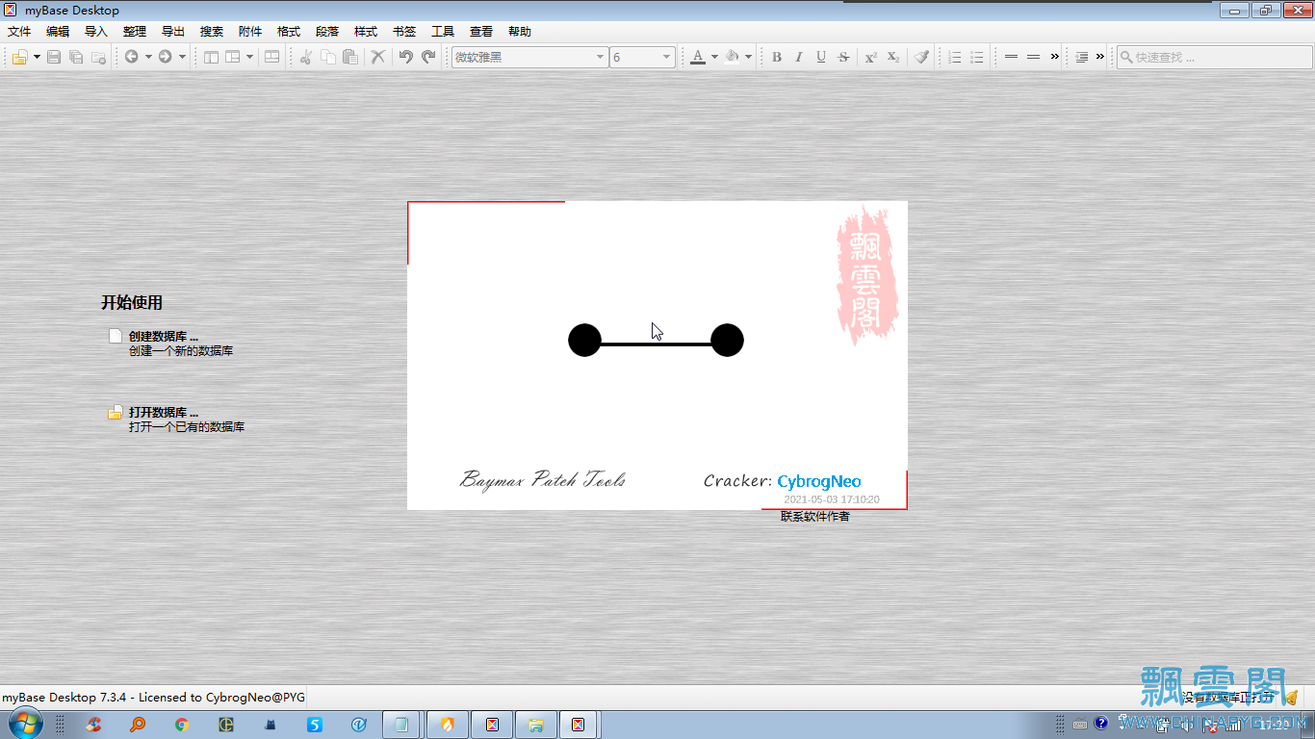Open the 整理 menu
1315x739 pixels.
(135, 32)
